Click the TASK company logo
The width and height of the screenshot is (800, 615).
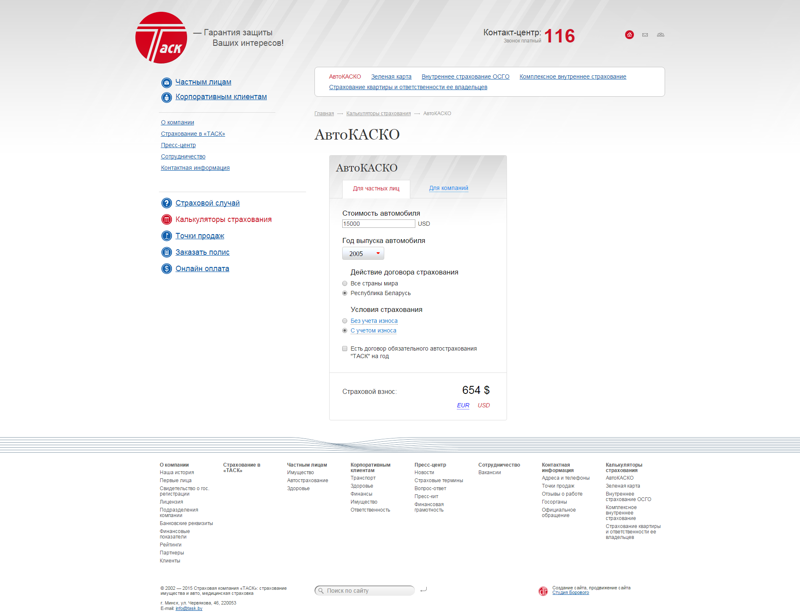[x=161, y=38]
